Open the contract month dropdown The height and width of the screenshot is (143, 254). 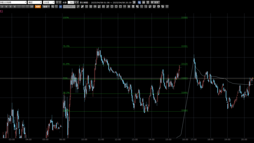(x=35, y=2)
